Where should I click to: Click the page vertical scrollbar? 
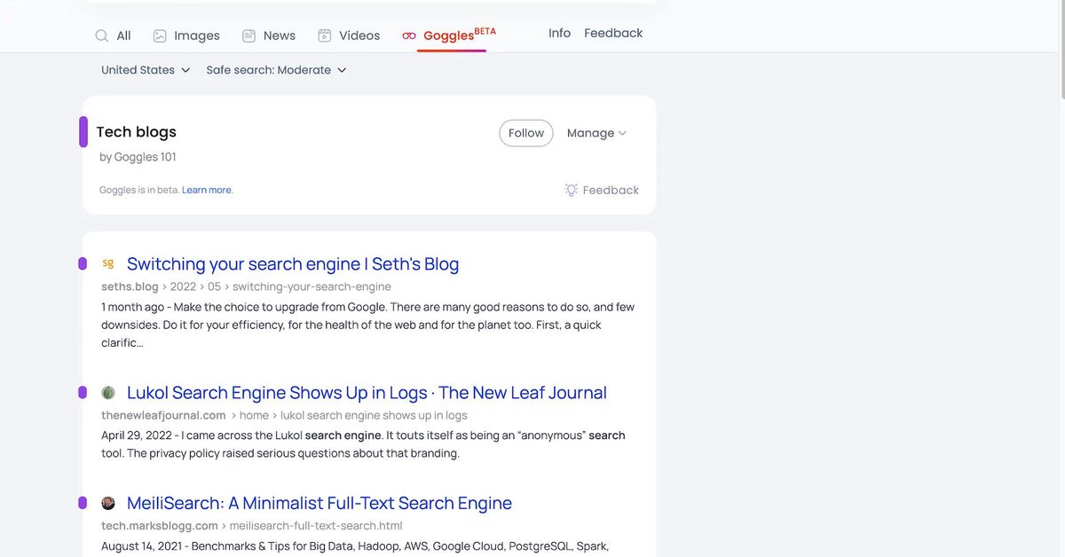(1061, 53)
